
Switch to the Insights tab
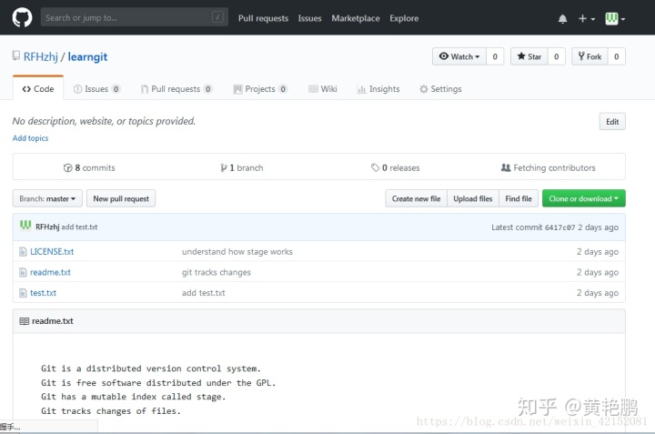tap(378, 89)
